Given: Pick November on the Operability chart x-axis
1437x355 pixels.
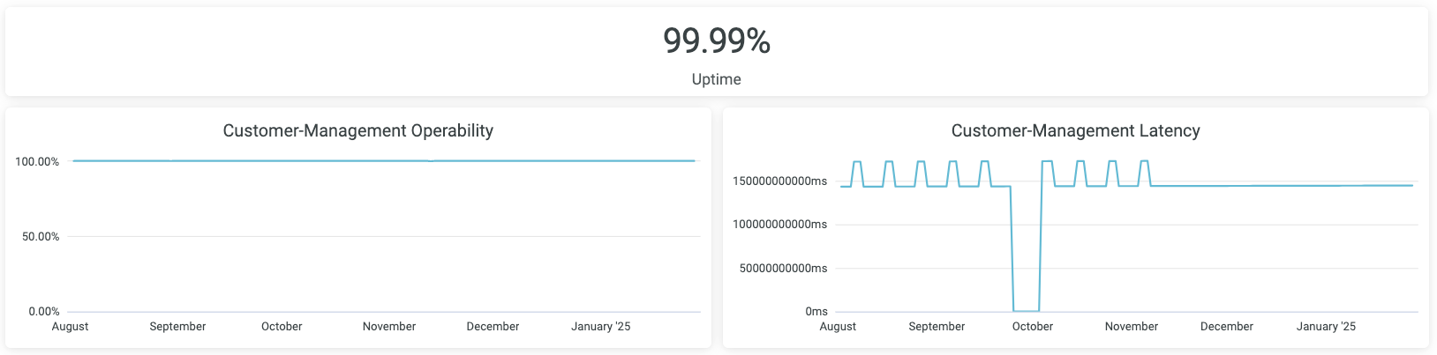Looking at the screenshot, I should tap(388, 326).
